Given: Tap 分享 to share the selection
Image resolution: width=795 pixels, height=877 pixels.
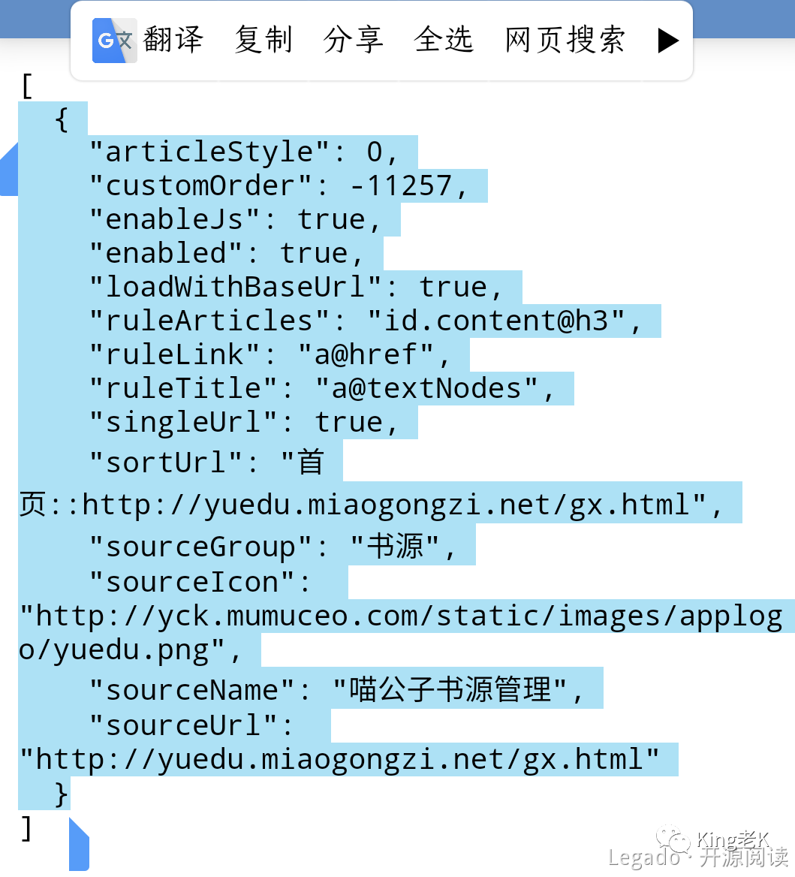Looking at the screenshot, I should coord(354,40).
